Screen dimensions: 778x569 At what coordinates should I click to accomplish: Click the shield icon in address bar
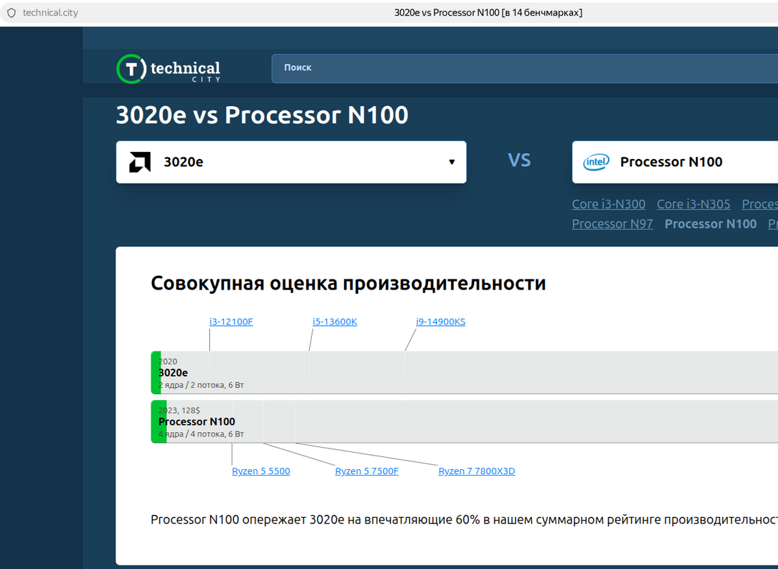tap(11, 13)
